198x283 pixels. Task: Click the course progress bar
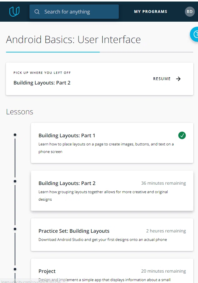(99, 52)
